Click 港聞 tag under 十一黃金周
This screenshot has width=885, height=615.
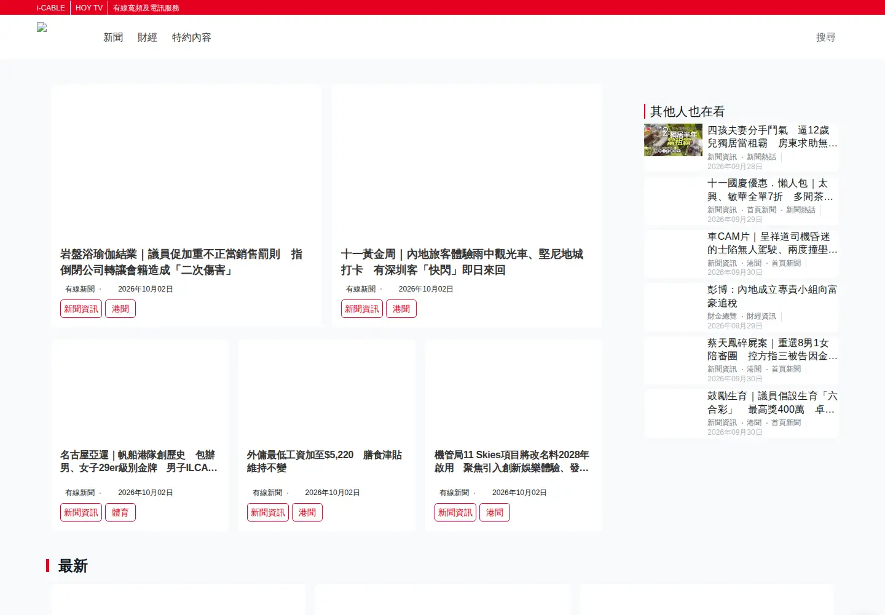coord(401,309)
